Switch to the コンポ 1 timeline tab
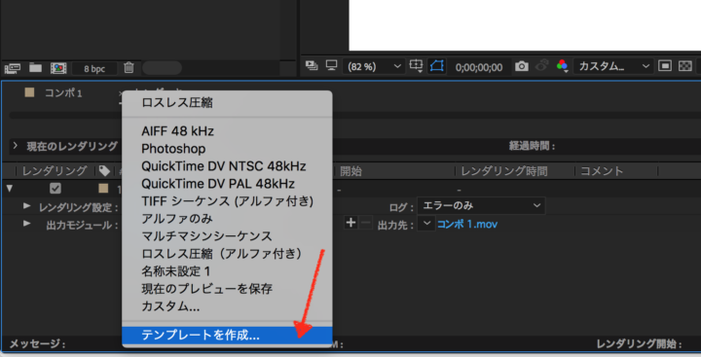Screen dimensions: 701x357 [63, 93]
